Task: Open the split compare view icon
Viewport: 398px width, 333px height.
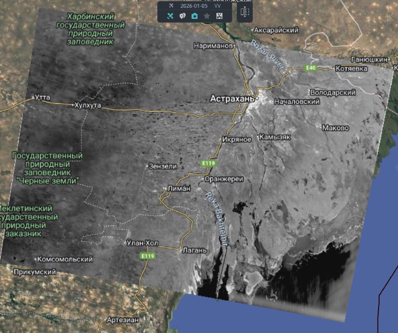Action: 244,12
